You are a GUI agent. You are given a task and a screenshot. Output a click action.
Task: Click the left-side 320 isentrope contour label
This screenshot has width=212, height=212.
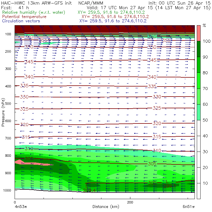tap(24, 125)
